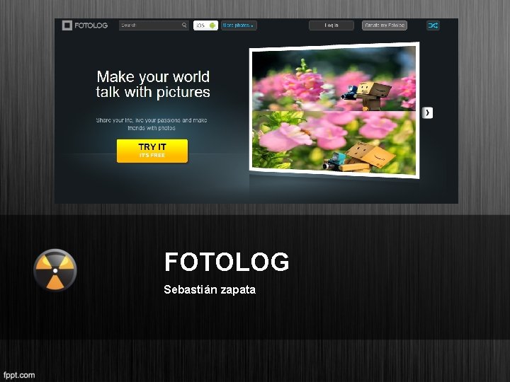Click the next photo arrow

tap(427, 112)
